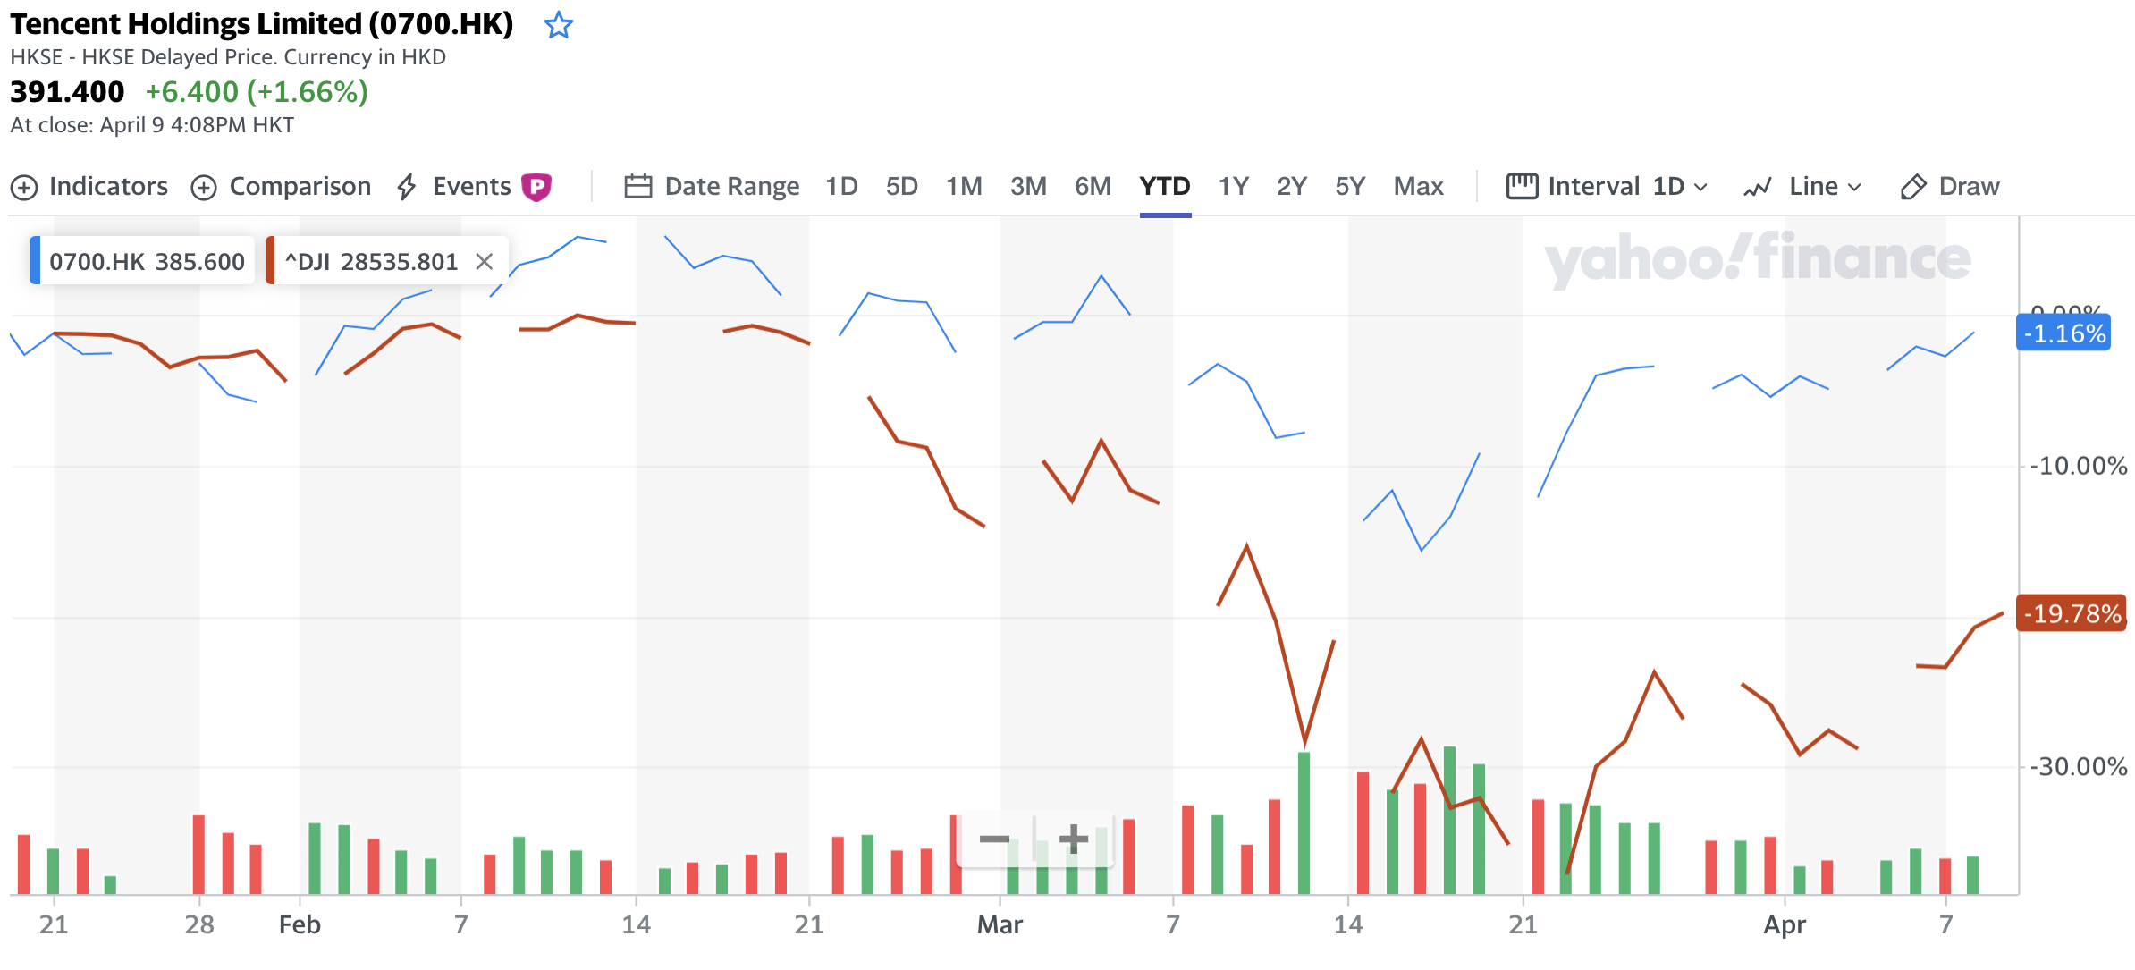Click the -19.78% red price marker
Image resolution: width=2135 pixels, height=970 pixels.
(2071, 613)
